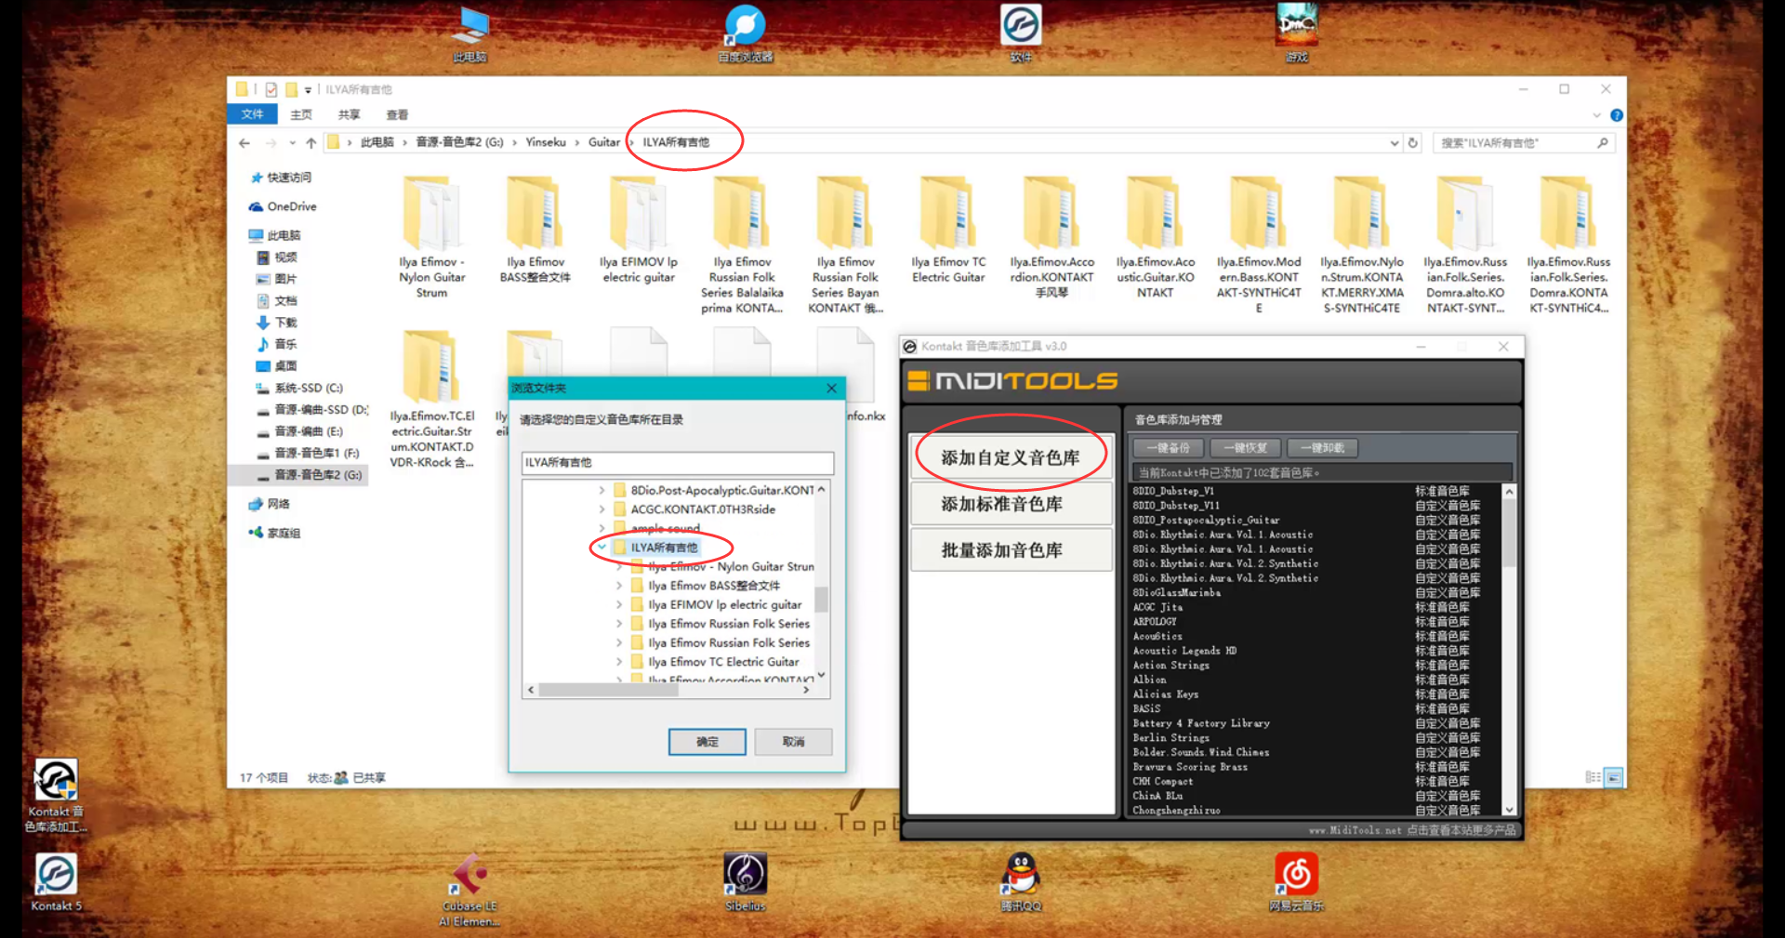Click the 批量添加音色库 button

click(1011, 550)
